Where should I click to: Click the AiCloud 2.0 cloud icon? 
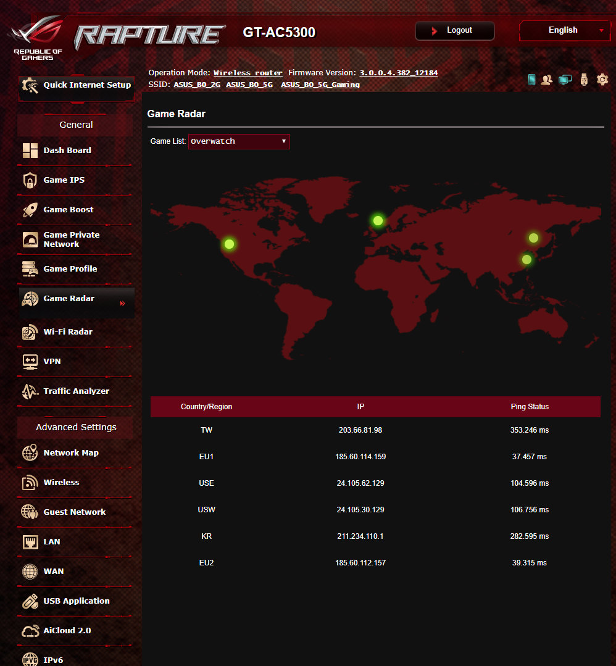(30, 631)
